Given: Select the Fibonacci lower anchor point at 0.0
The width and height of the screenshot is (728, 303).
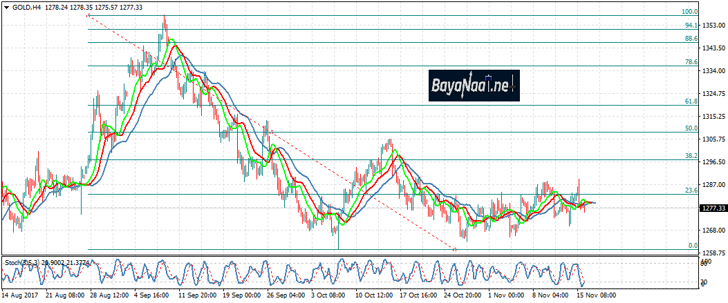Looking at the screenshot, I should point(454,249).
